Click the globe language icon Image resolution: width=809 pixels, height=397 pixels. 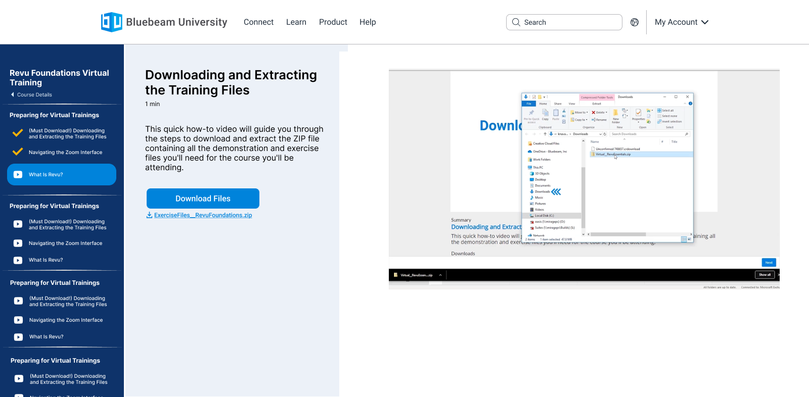point(635,22)
